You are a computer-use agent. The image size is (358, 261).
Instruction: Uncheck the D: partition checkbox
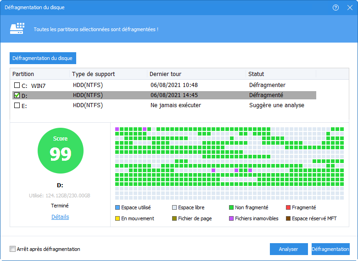[x=17, y=95]
